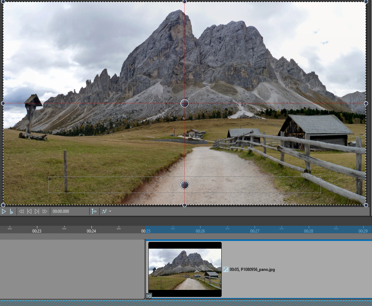Click the A/B transition icon beside the clip
This screenshot has width=372, height=306.
(x=226, y=269)
